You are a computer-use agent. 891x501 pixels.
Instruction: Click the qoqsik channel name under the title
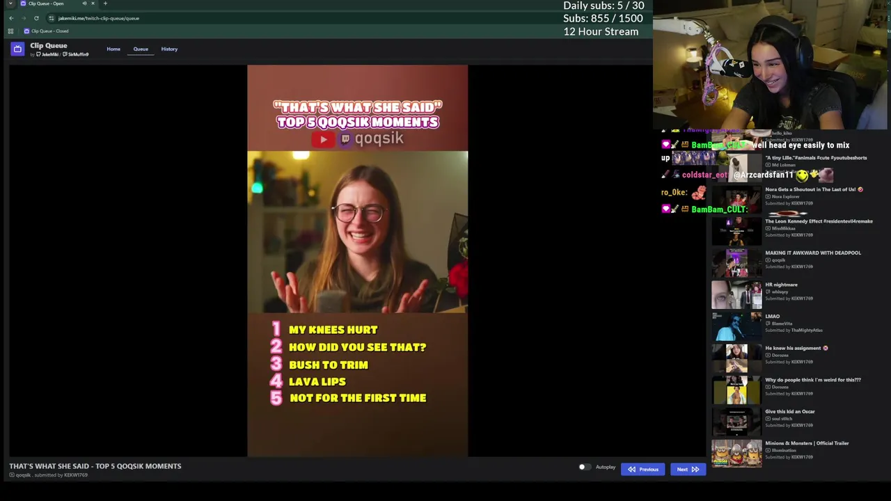tap(23, 475)
